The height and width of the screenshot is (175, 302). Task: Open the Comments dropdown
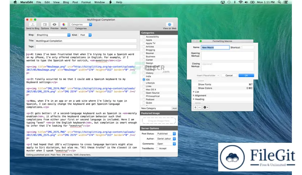(x=166, y=144)
